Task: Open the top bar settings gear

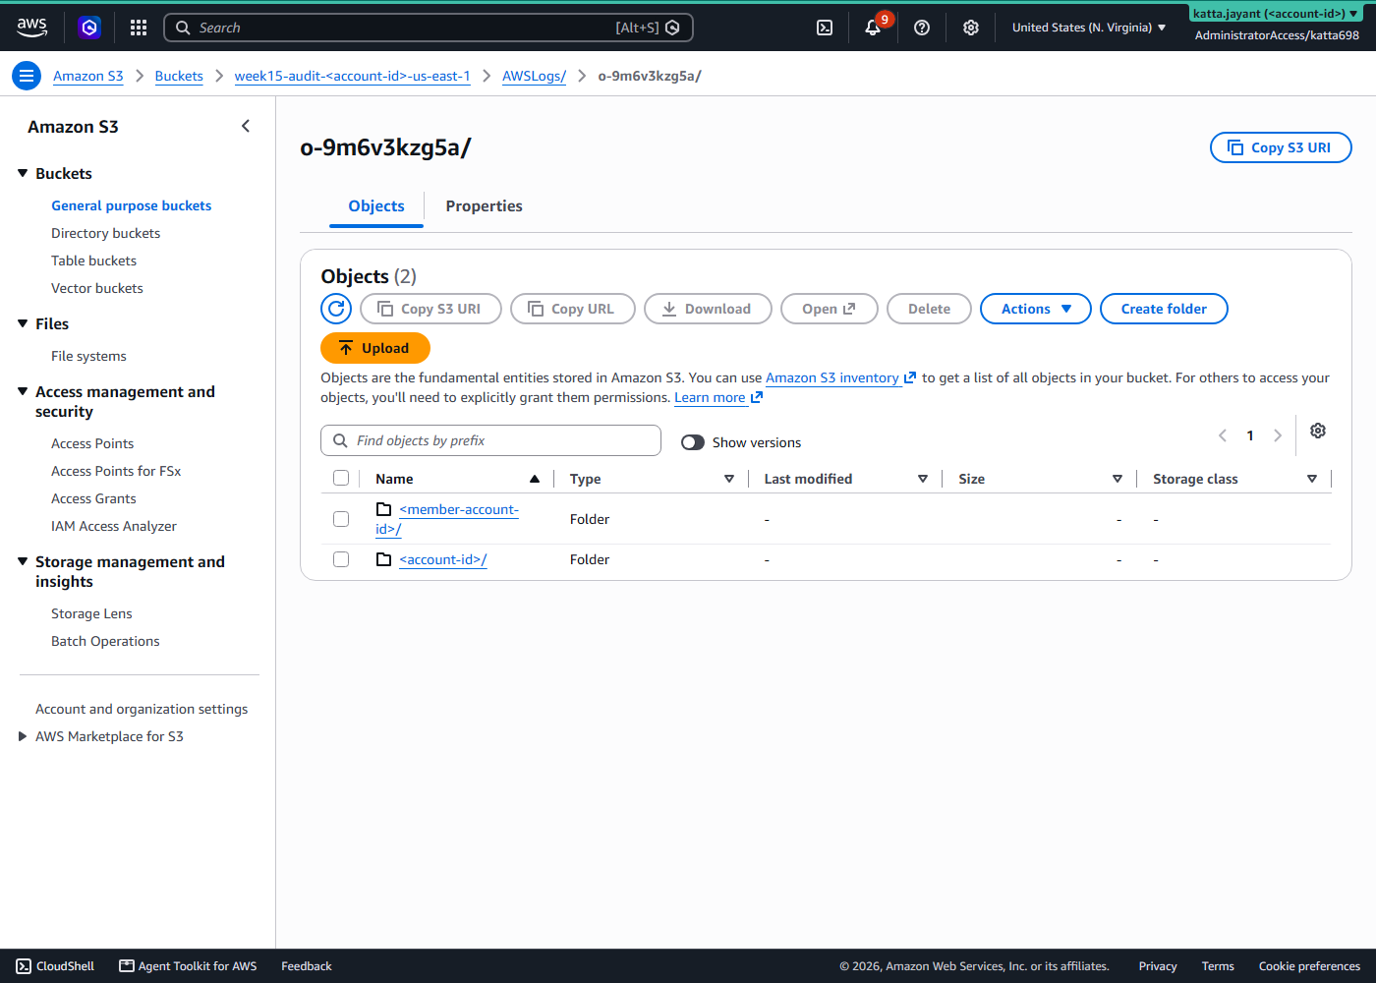Action: [x=971, y=28]
